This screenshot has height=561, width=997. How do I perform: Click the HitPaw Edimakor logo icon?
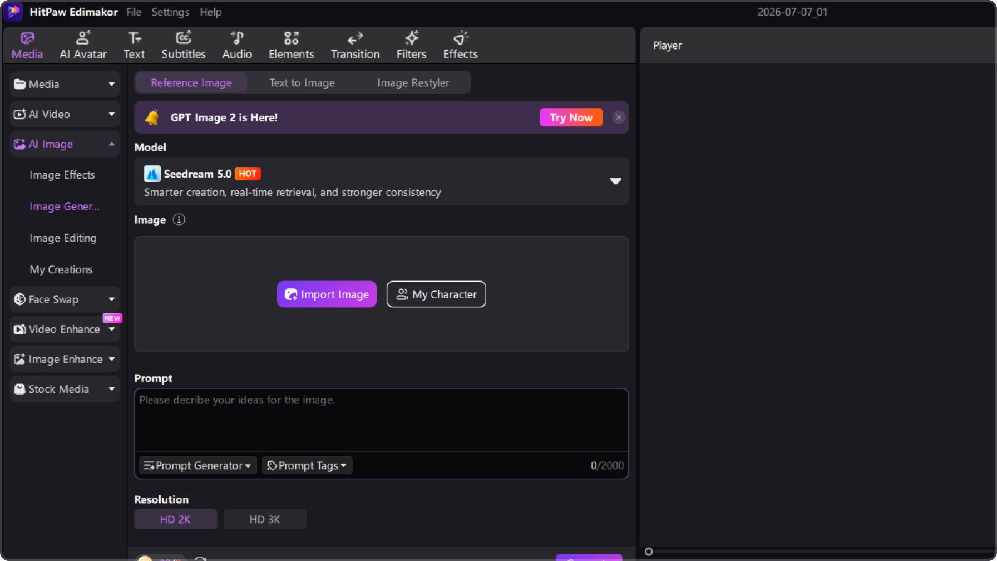[13, 12]
